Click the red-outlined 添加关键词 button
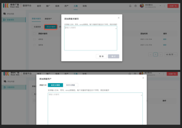The image size is (182, 128). tap(51, 27)
